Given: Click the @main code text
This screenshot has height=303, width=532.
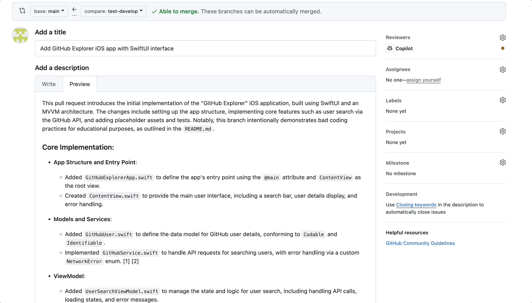Looking at the screenshot, I should pyautogui.click(x=272, y=177).
